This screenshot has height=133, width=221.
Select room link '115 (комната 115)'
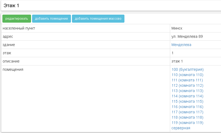[187, 101]
